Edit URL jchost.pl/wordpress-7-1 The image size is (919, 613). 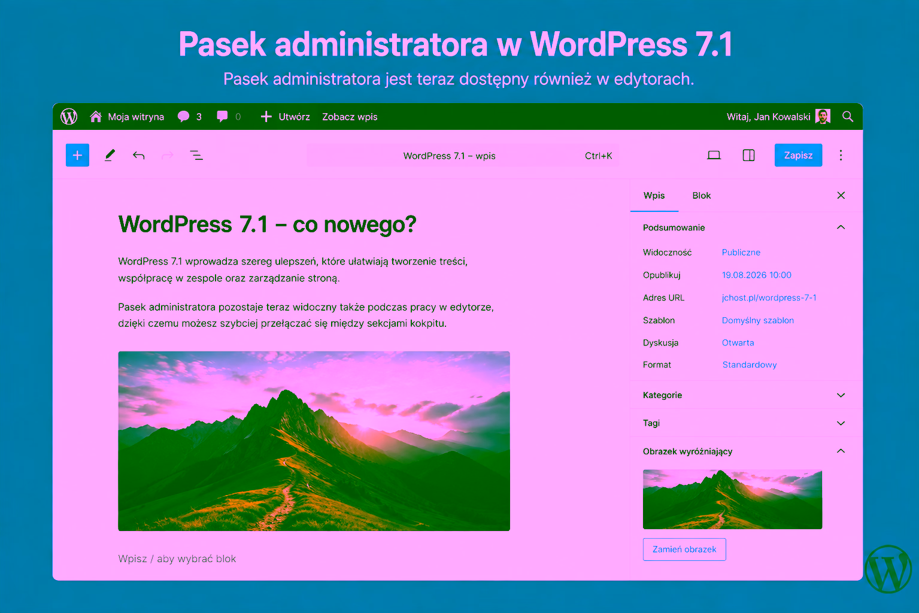(x=769, y=298)
